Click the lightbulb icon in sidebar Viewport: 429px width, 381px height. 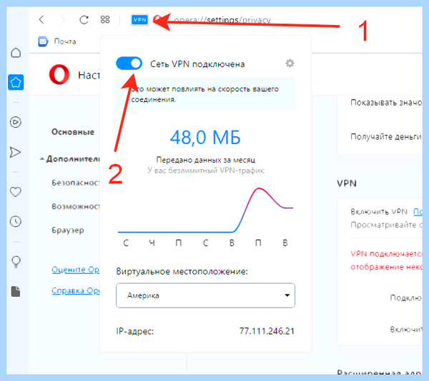pyautogui.click(x=16, y=262)
